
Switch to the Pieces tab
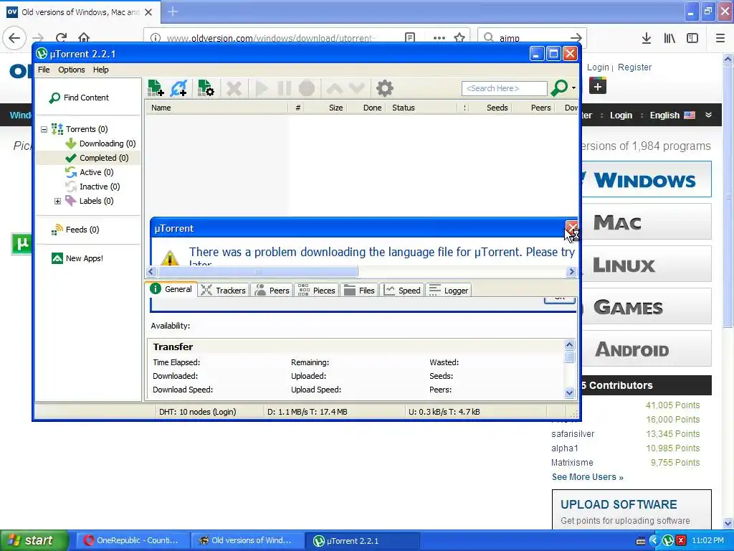(x=317, y=291)
